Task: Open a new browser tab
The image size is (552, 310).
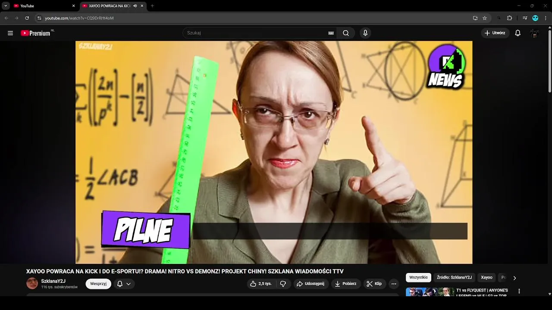Action: [152, 6]
